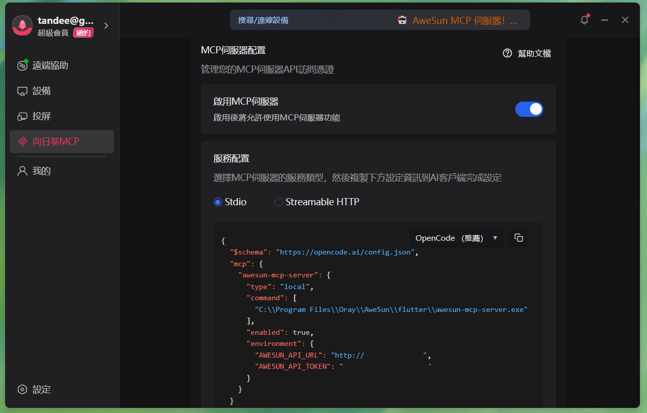
Task: Open the 遠端協助 menu item
Action: [62, 66]
